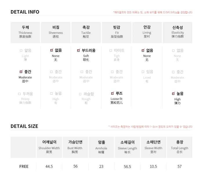Toggle the Loose fit checkbox

113,93
